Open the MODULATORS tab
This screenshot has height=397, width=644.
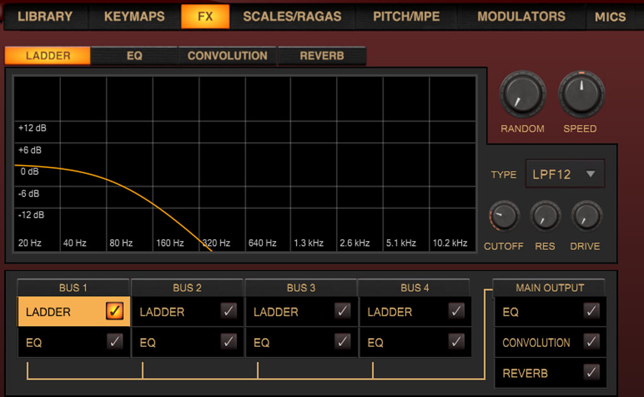coord(521,16)
